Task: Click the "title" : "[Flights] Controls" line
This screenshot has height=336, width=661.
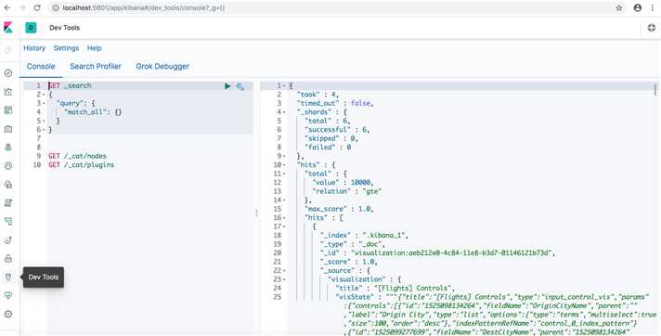Action: (395, 289)
